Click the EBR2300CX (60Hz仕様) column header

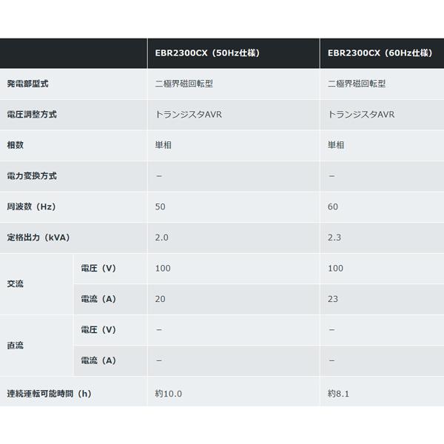(x=380, y=53)
